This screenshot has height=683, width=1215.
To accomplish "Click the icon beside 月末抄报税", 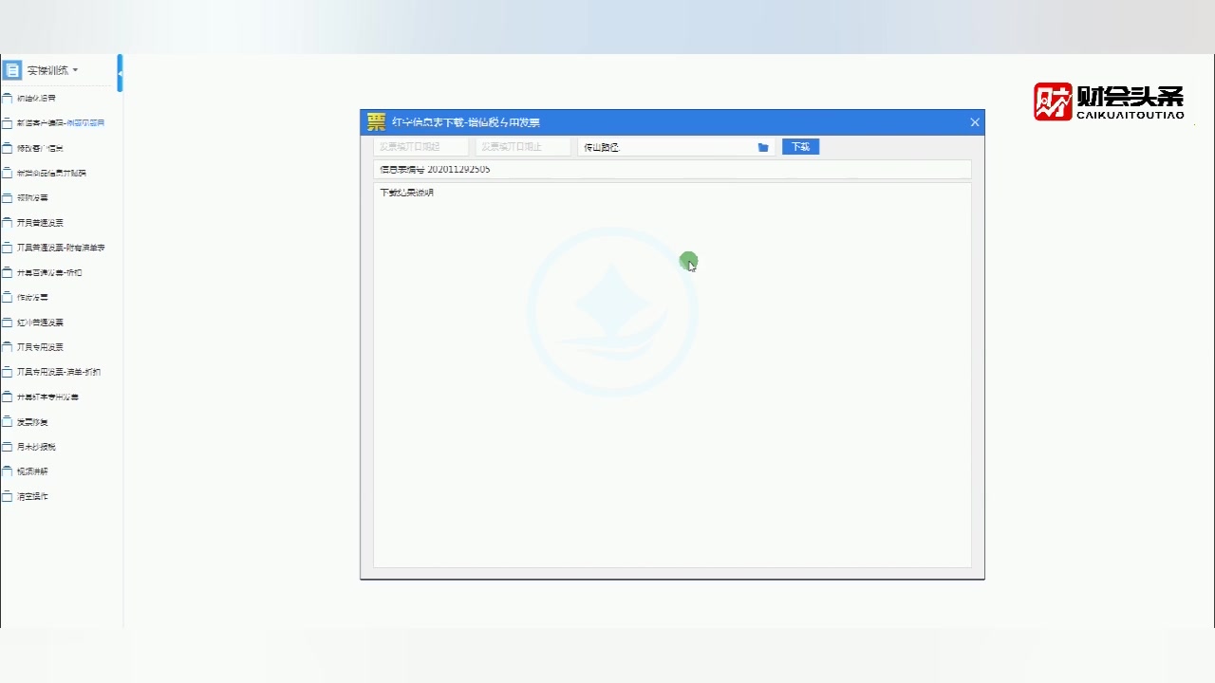I will 8,447.
